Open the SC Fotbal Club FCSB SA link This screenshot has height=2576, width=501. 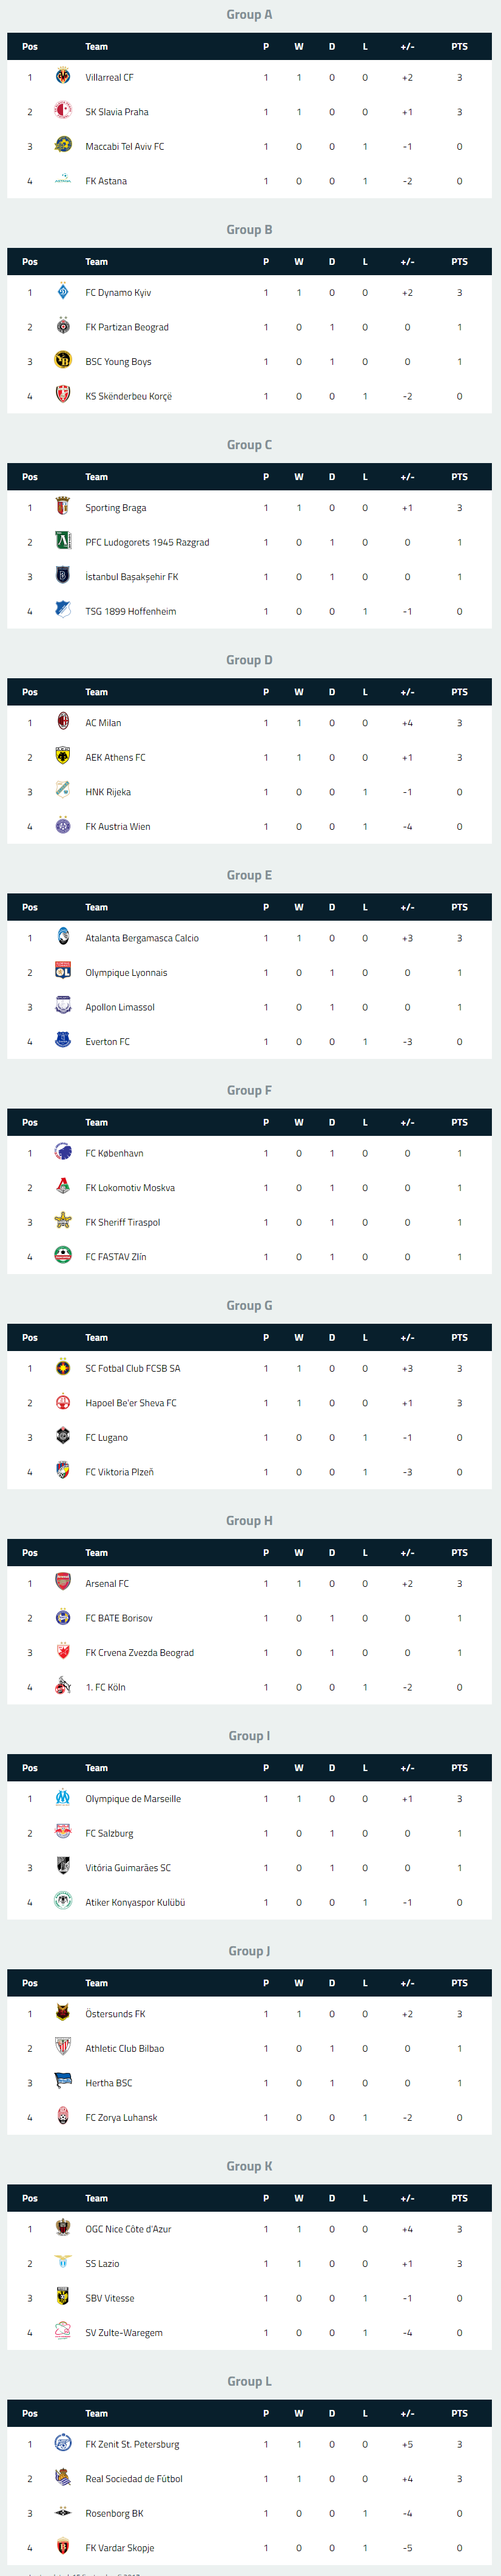coord(133,1368)
